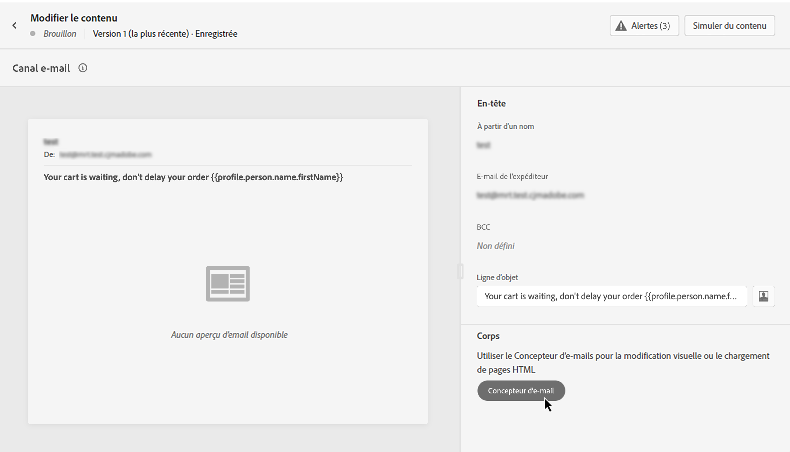790x452 pixels.
Task: Click the Brouillon status label
Action: (60, 34)
